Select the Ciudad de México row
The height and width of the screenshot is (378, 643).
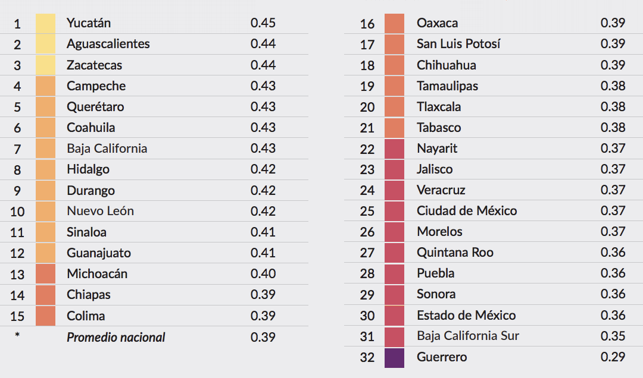point(494,211)
